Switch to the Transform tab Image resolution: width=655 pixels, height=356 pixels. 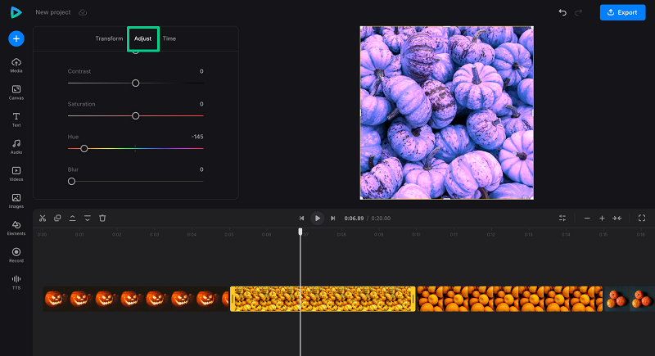click(x=109, y=38)
